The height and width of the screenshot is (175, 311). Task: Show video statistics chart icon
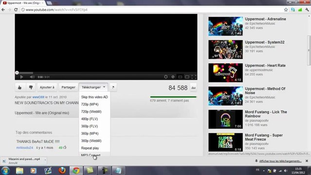point(193,87)
